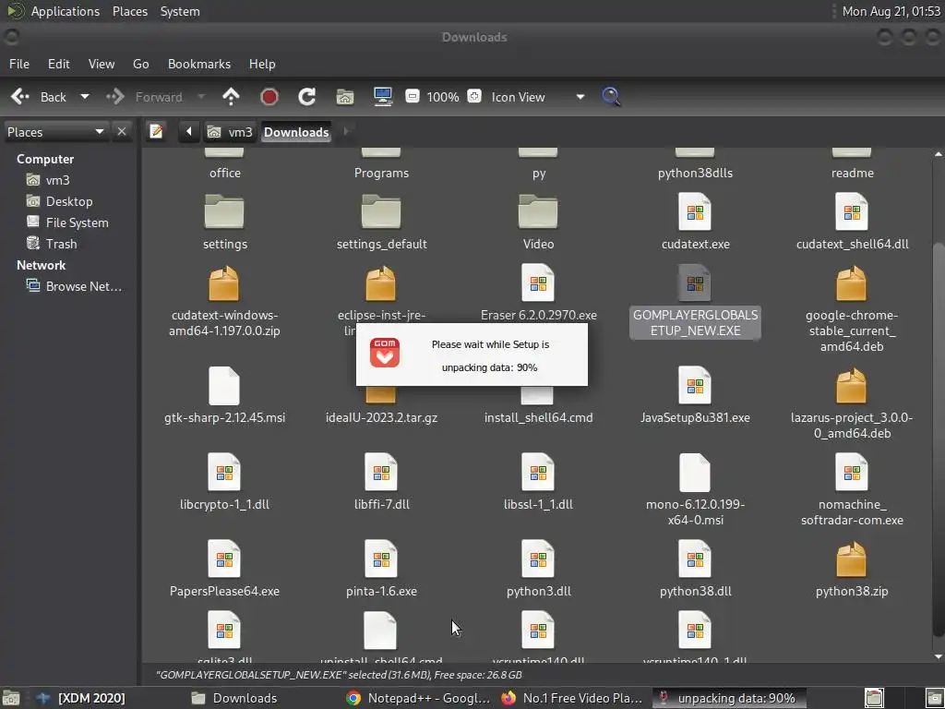
Task: Select vm3 in the Places sidebar
Action: (48, 180)
